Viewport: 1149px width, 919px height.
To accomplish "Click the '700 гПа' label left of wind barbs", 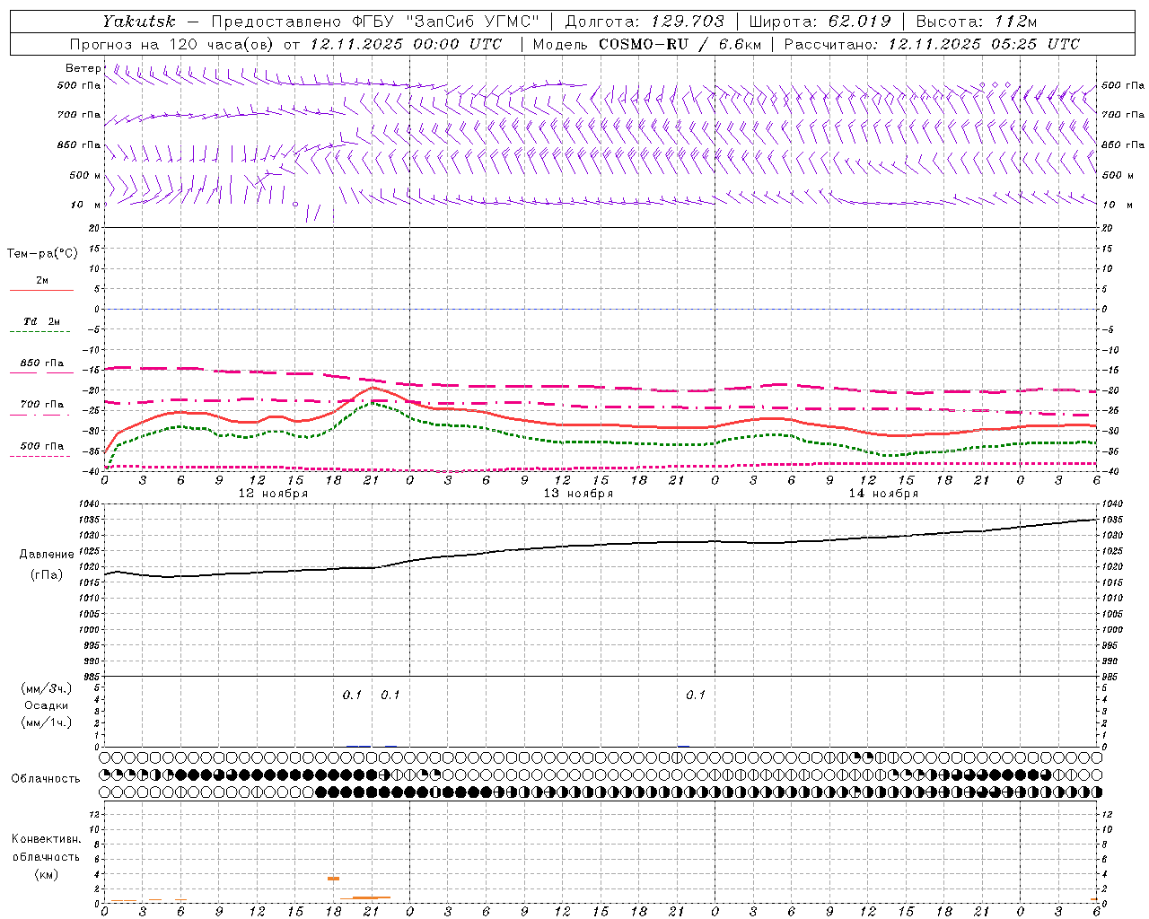I will (x=79, y=115).
